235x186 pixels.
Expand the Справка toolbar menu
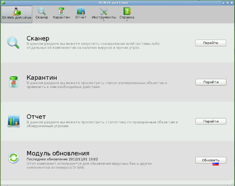pyautogui.click(x=127, y=14)
